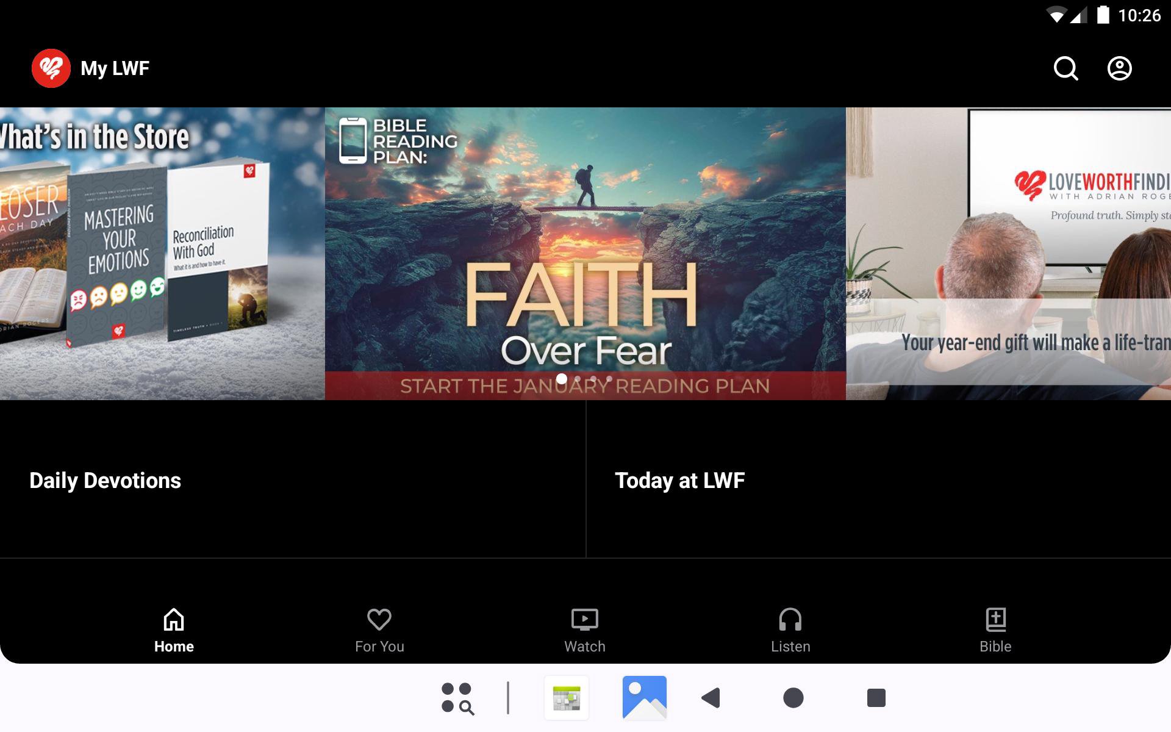The image size is (1171, 732).
Task: Open the Today at LWF section
Action: tap(679, 480)
